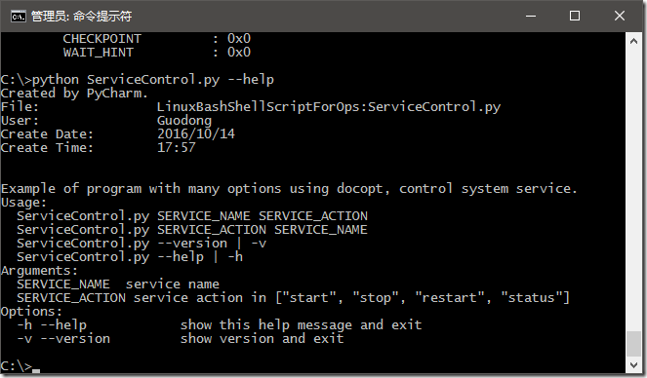Click the create date 2016/10/14
647x378 pixels.
point(195,133)
